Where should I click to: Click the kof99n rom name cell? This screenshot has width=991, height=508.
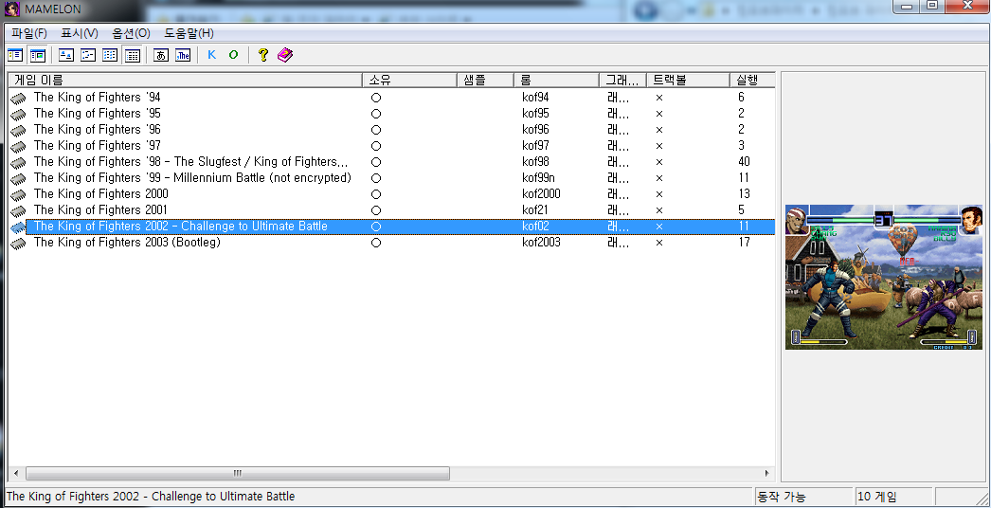coord(538,178)
